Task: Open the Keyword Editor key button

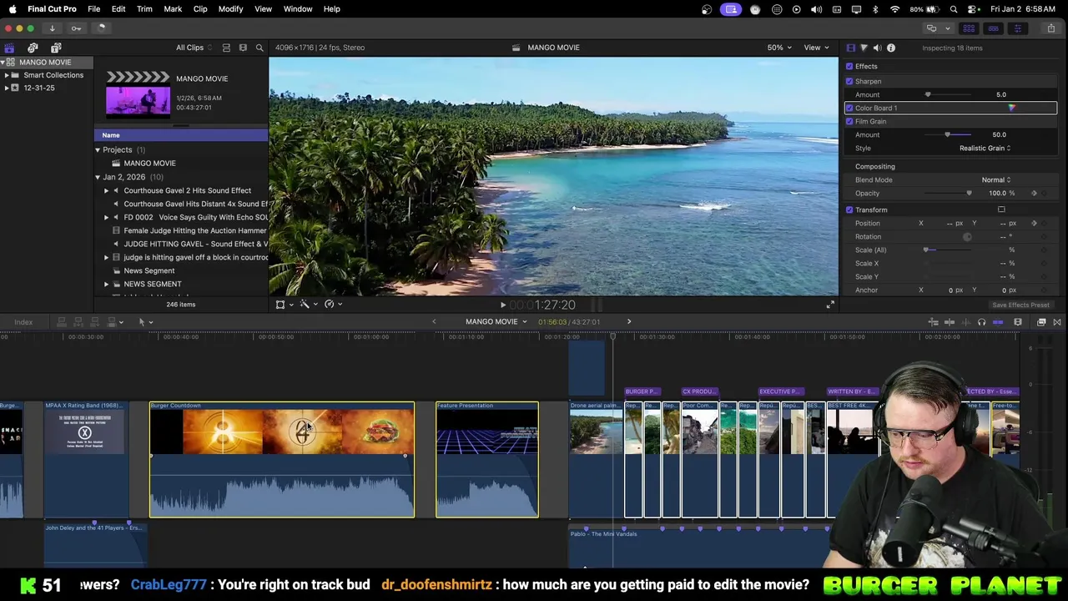Action: tap(76, 28)
